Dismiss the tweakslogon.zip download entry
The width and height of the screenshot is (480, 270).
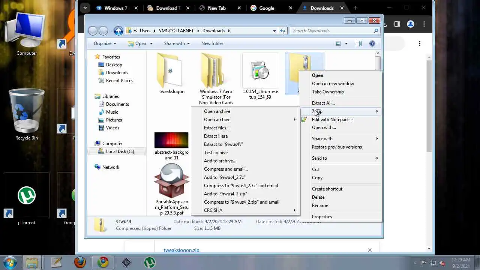coord(370,250)
